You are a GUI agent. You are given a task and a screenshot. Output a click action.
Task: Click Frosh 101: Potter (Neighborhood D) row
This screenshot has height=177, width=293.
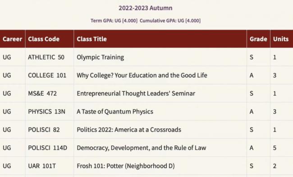(x=146, y=166)
